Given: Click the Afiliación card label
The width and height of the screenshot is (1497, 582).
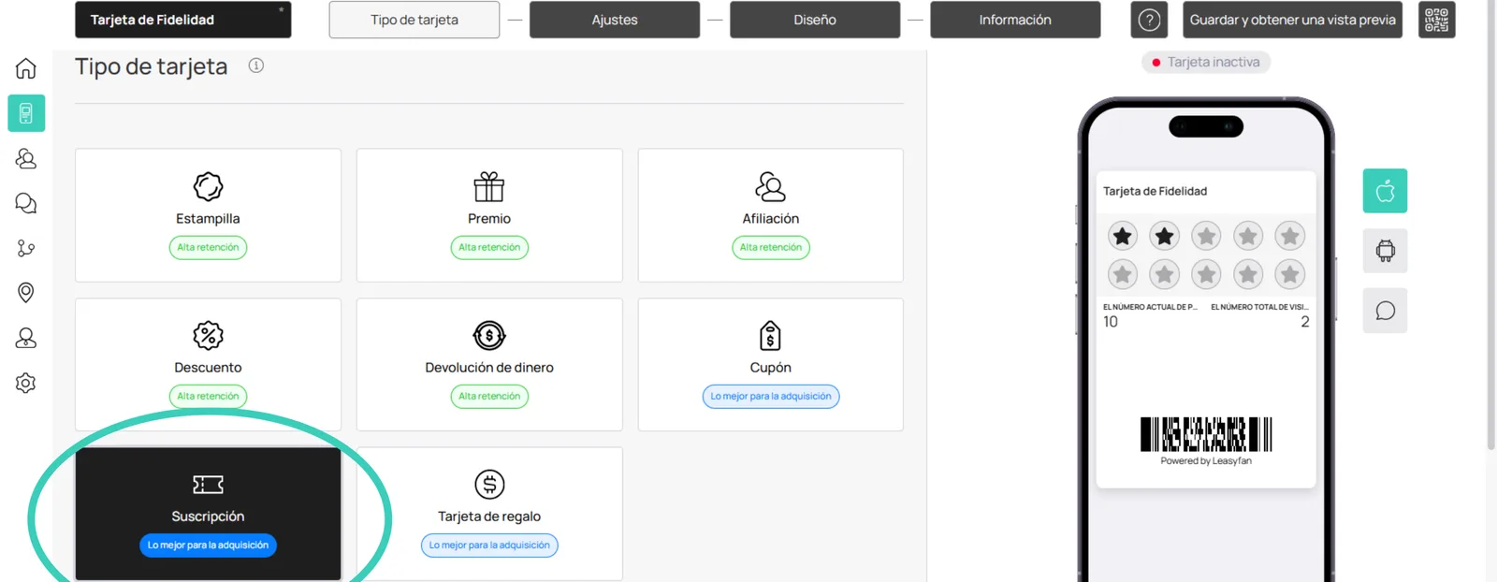Looking at the screenshot, I should pos(771,218).
